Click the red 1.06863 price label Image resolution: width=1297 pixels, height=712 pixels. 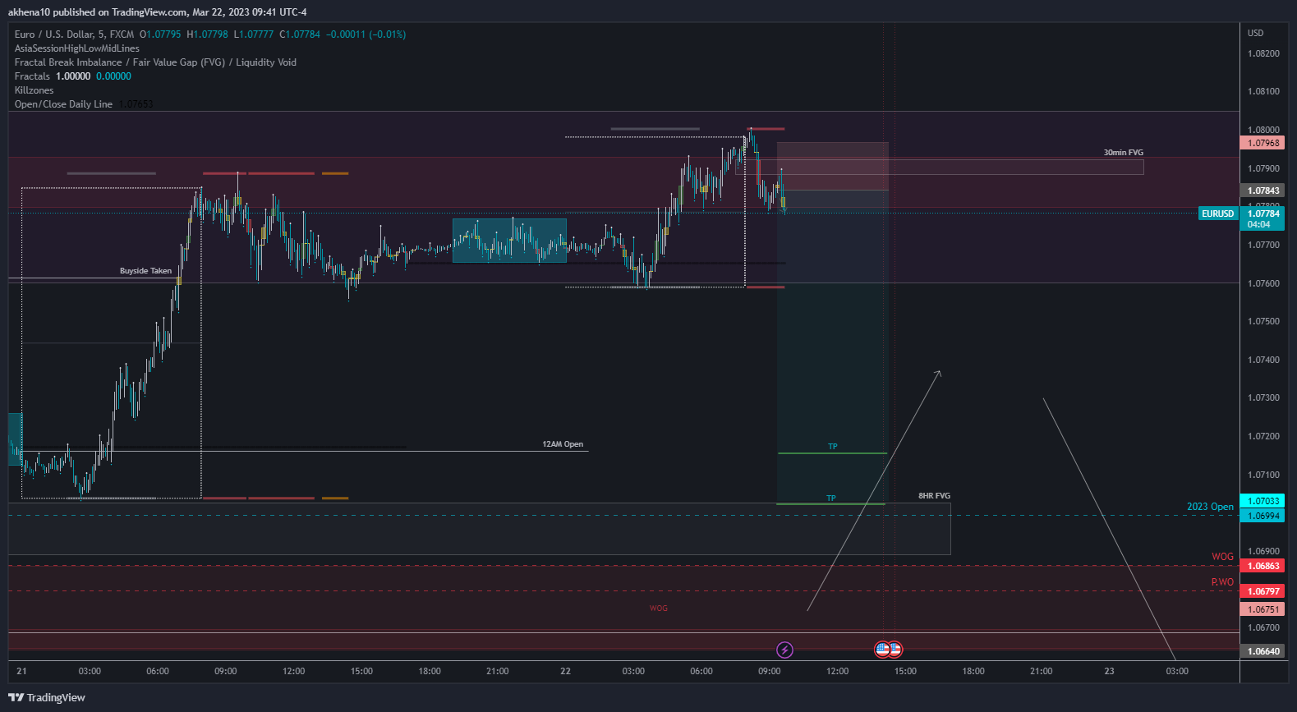[x=1263, y=566]
